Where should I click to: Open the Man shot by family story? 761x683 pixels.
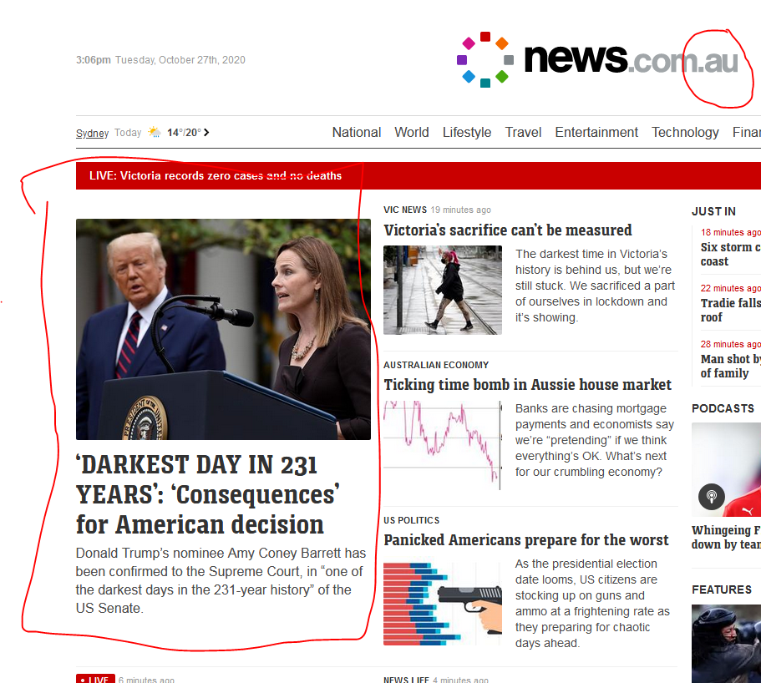730,367
